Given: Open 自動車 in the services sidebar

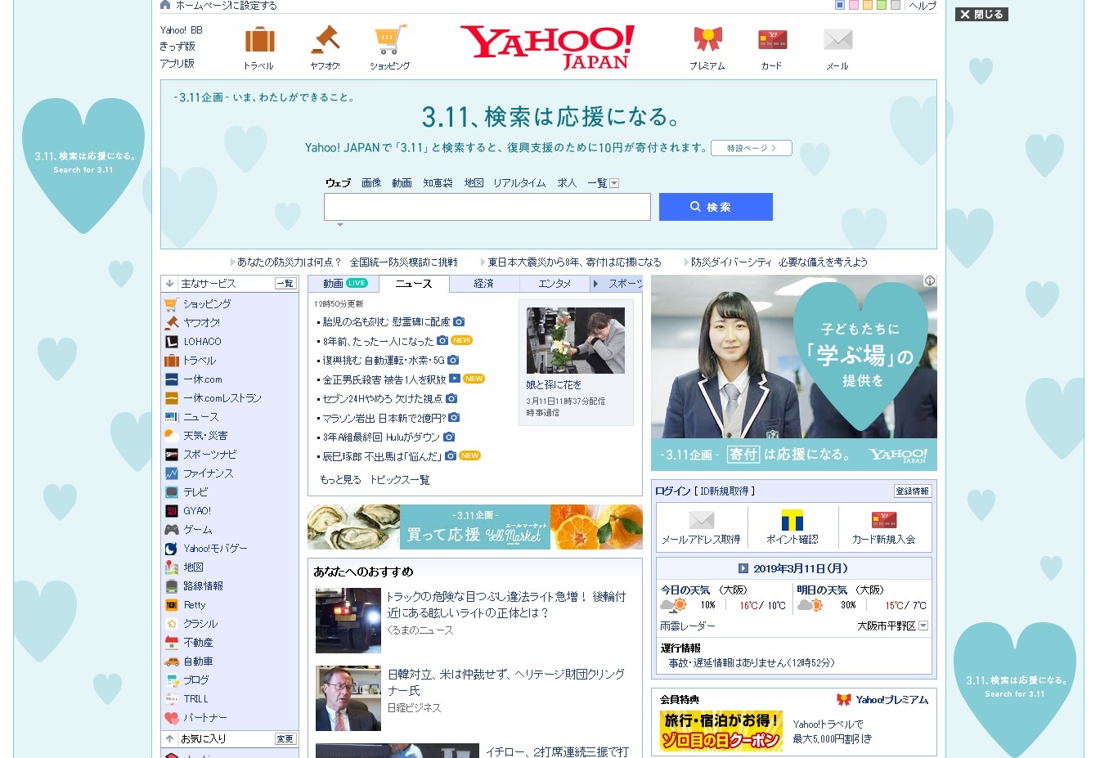Looking at the screenshot, I should tap(198, 662).
